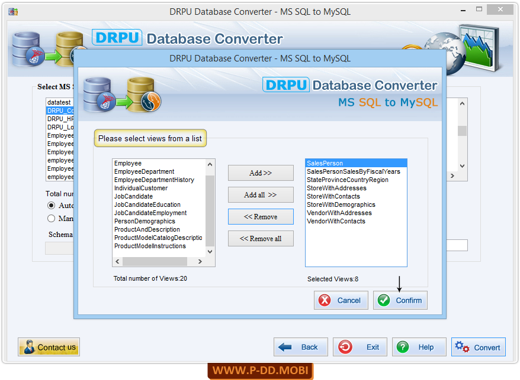
Task: Click Add all >> button
Action: tap(261, 194)
